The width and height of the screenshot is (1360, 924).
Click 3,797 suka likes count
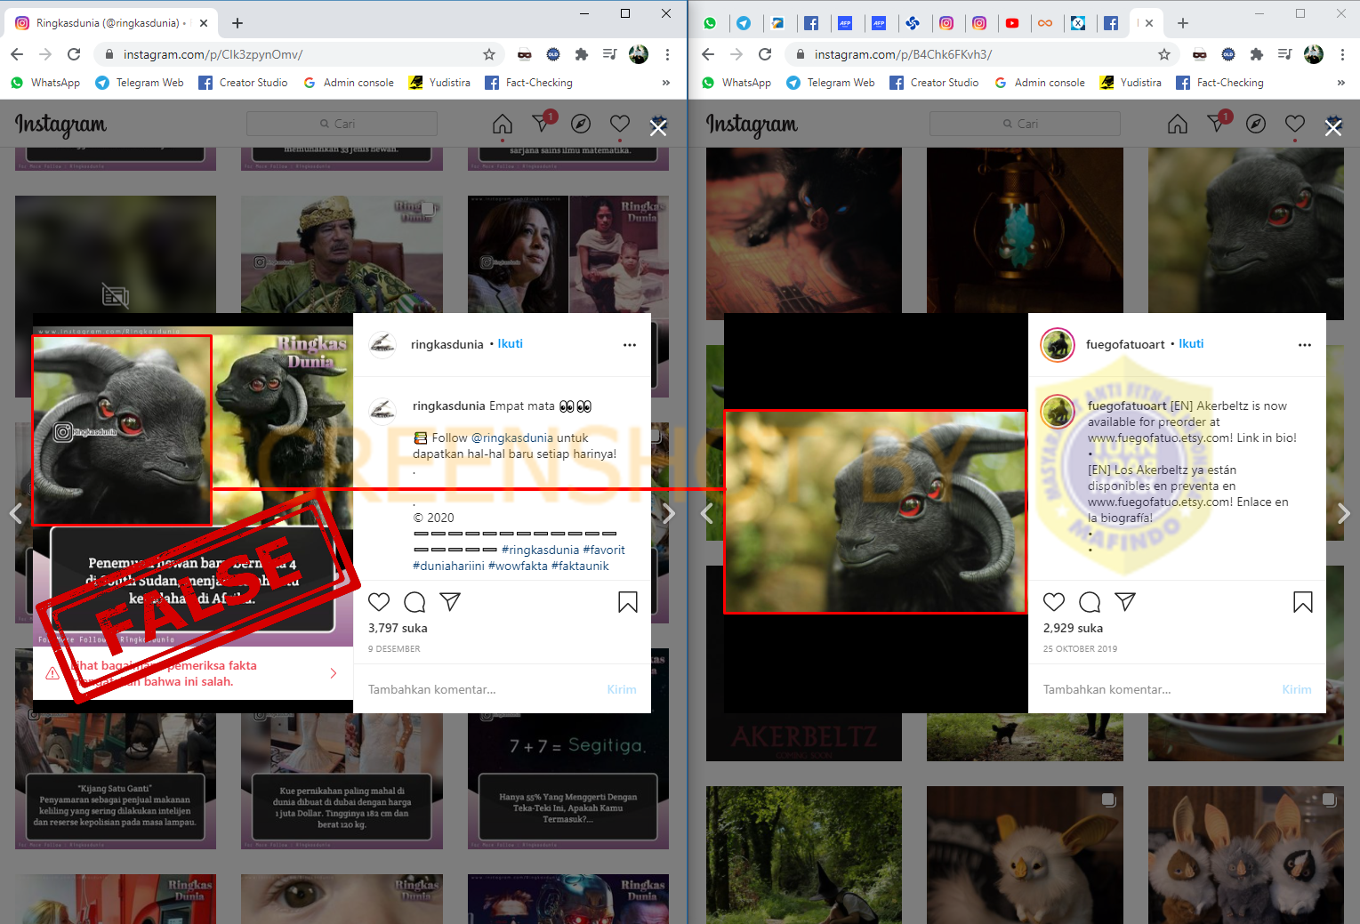[398, 628]
